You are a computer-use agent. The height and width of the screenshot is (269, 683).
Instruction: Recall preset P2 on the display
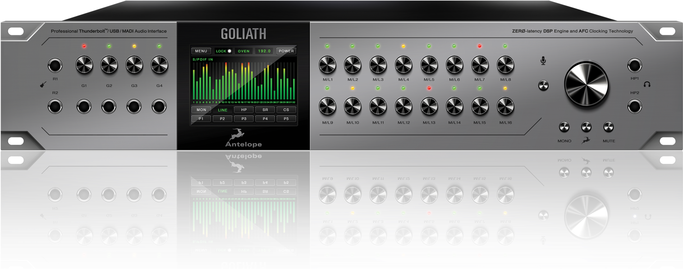click(223, 119)
